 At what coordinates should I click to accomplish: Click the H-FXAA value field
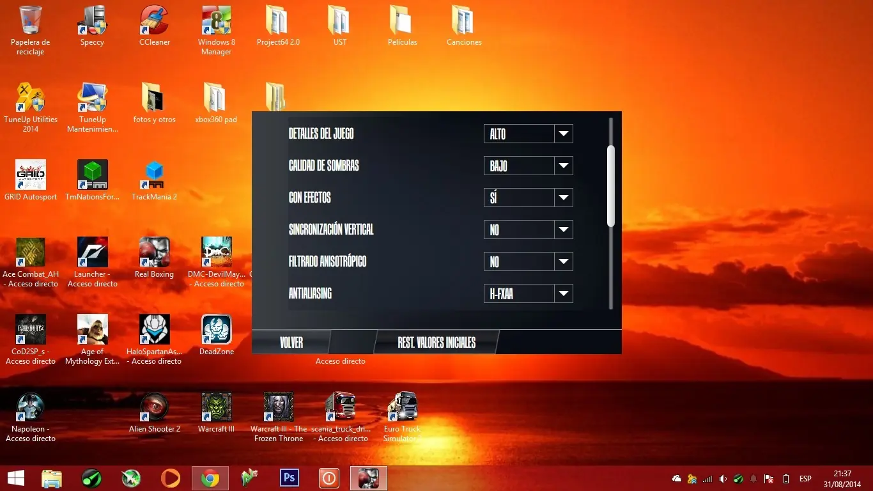tap(519, 293)
